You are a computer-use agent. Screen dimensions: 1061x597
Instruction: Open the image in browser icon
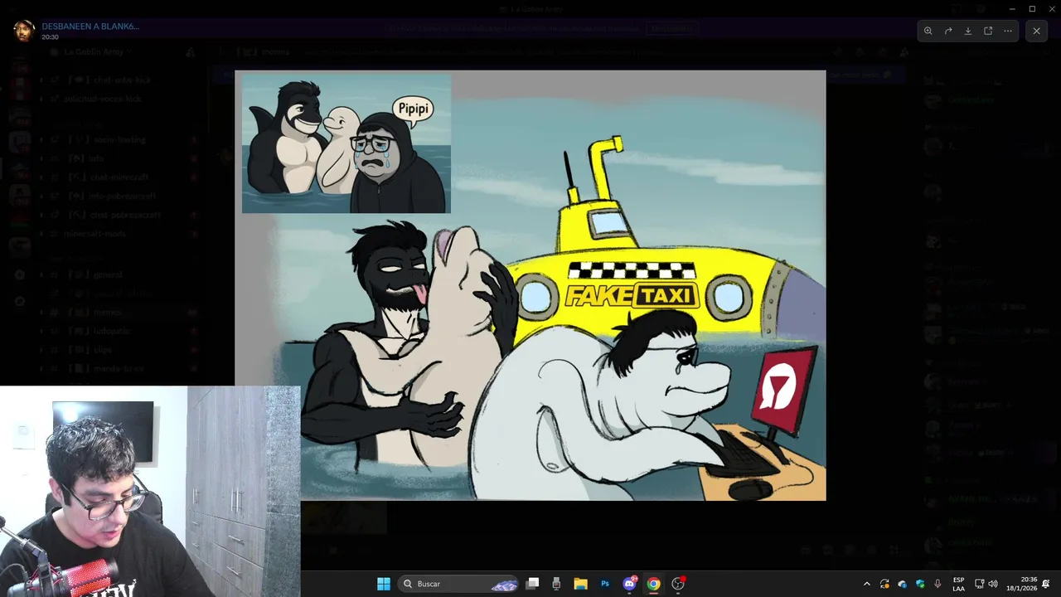coord(988,31)
